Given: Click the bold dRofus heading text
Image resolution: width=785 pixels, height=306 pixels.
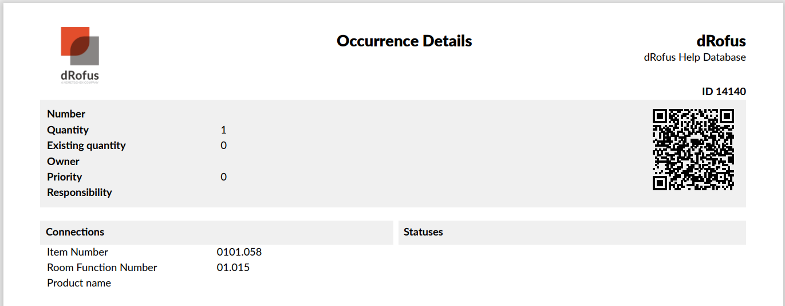Looking at the screenshot, I should pyautogui.click(x=721, y=41).
